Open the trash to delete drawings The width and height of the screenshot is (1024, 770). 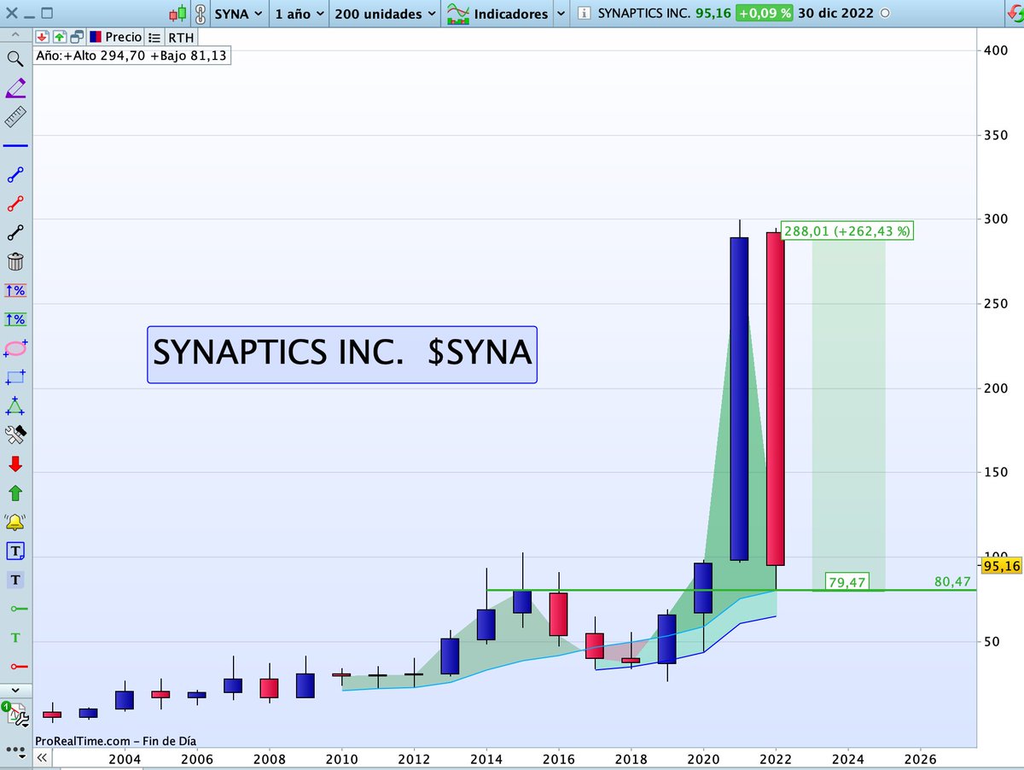click(15, 261)
